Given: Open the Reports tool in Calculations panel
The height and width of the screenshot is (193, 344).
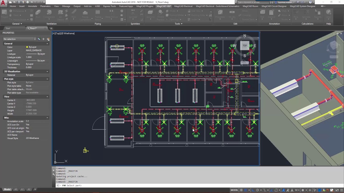Looking at the screenshot, I should [x=318, y=14].
